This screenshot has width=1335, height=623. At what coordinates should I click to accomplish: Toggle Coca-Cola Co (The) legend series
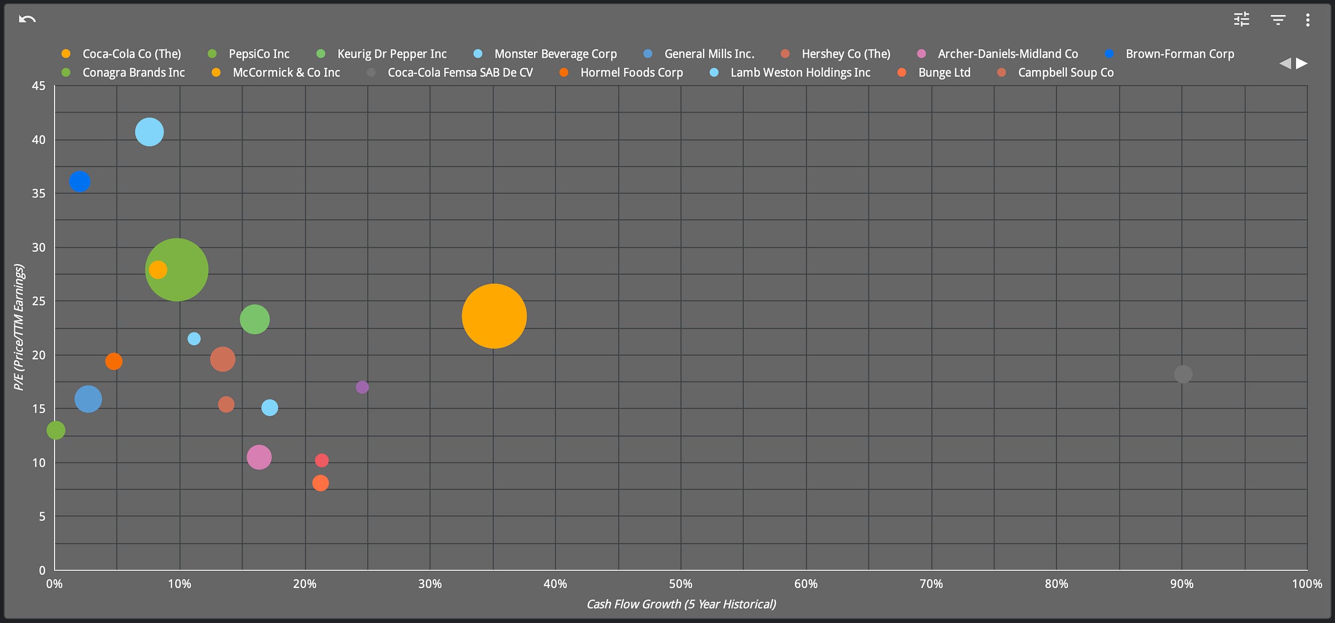[x=131, y=54]
